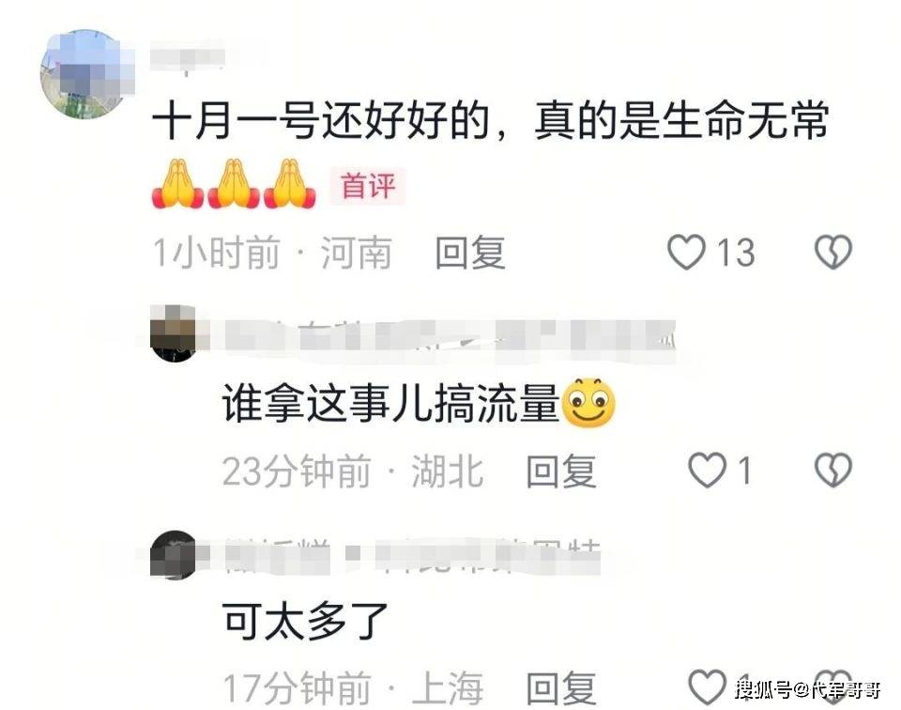This screenshot has width=901, height=710.
Task: Tap broken heart on 谁拿这事儿搞流量 reply
Action: click(x=833, y=471)
